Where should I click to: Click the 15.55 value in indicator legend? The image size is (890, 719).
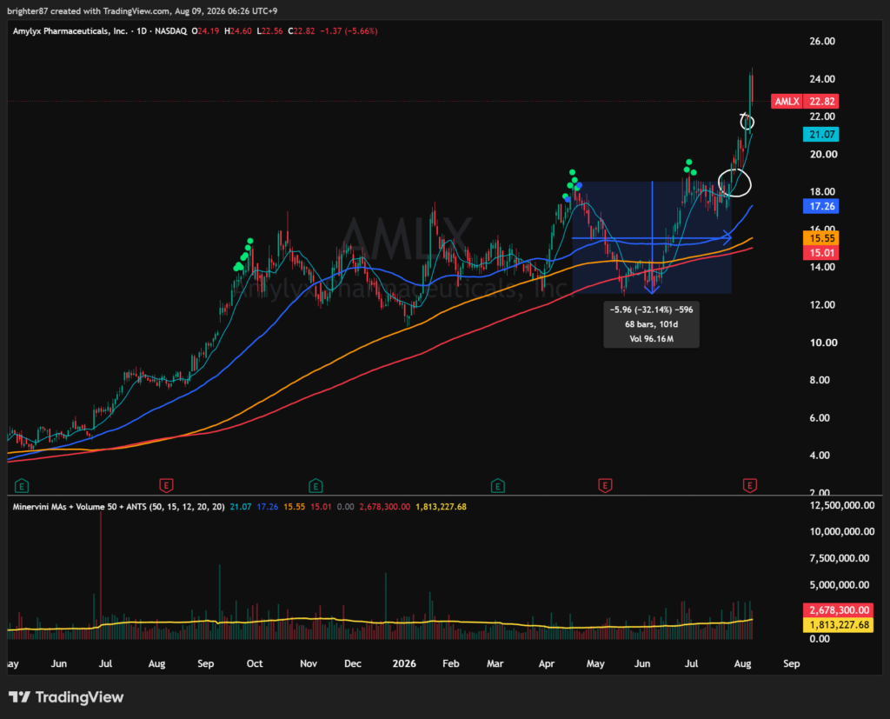point(294,507)
